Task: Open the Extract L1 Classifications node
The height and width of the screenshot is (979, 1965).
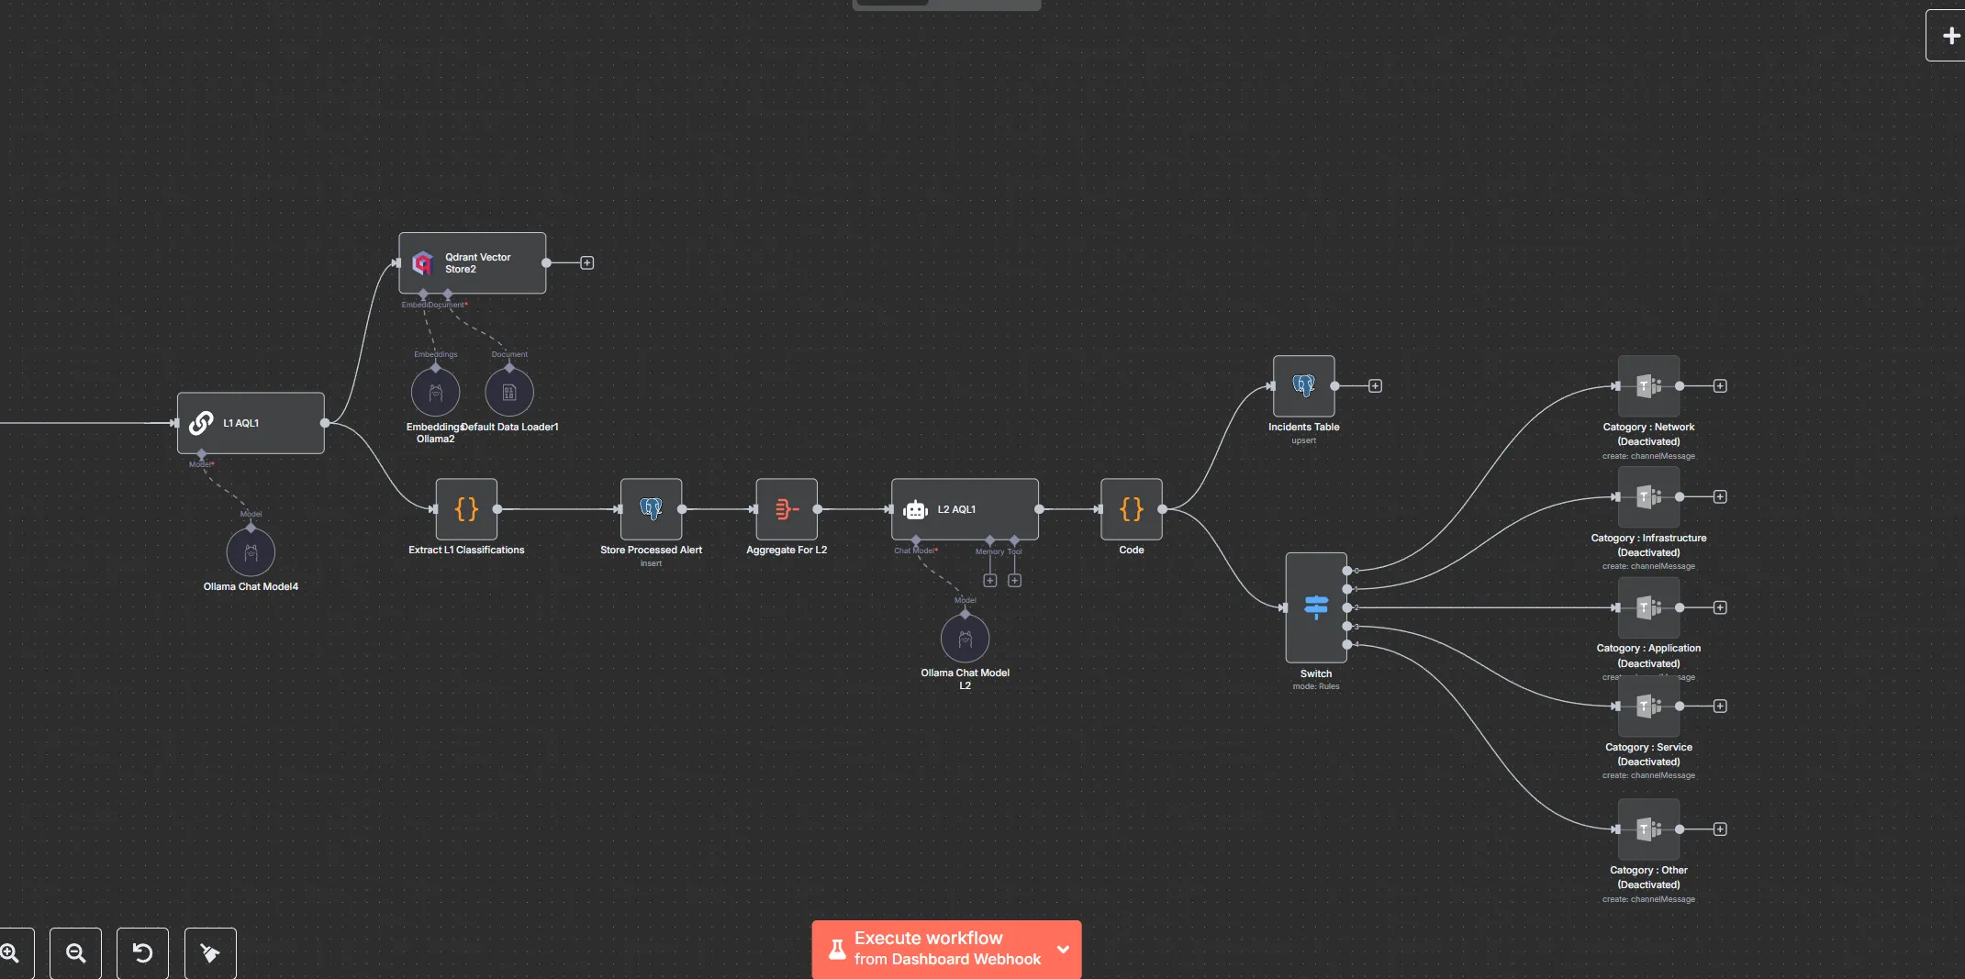Action: [x=466, y=510]
